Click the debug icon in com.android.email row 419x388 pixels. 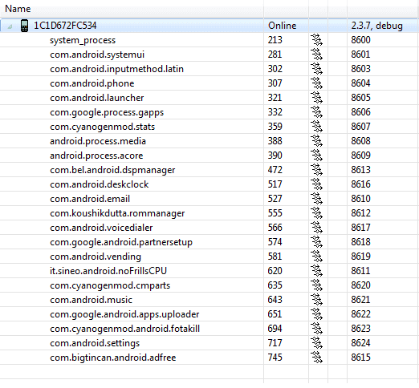point(317,199)
